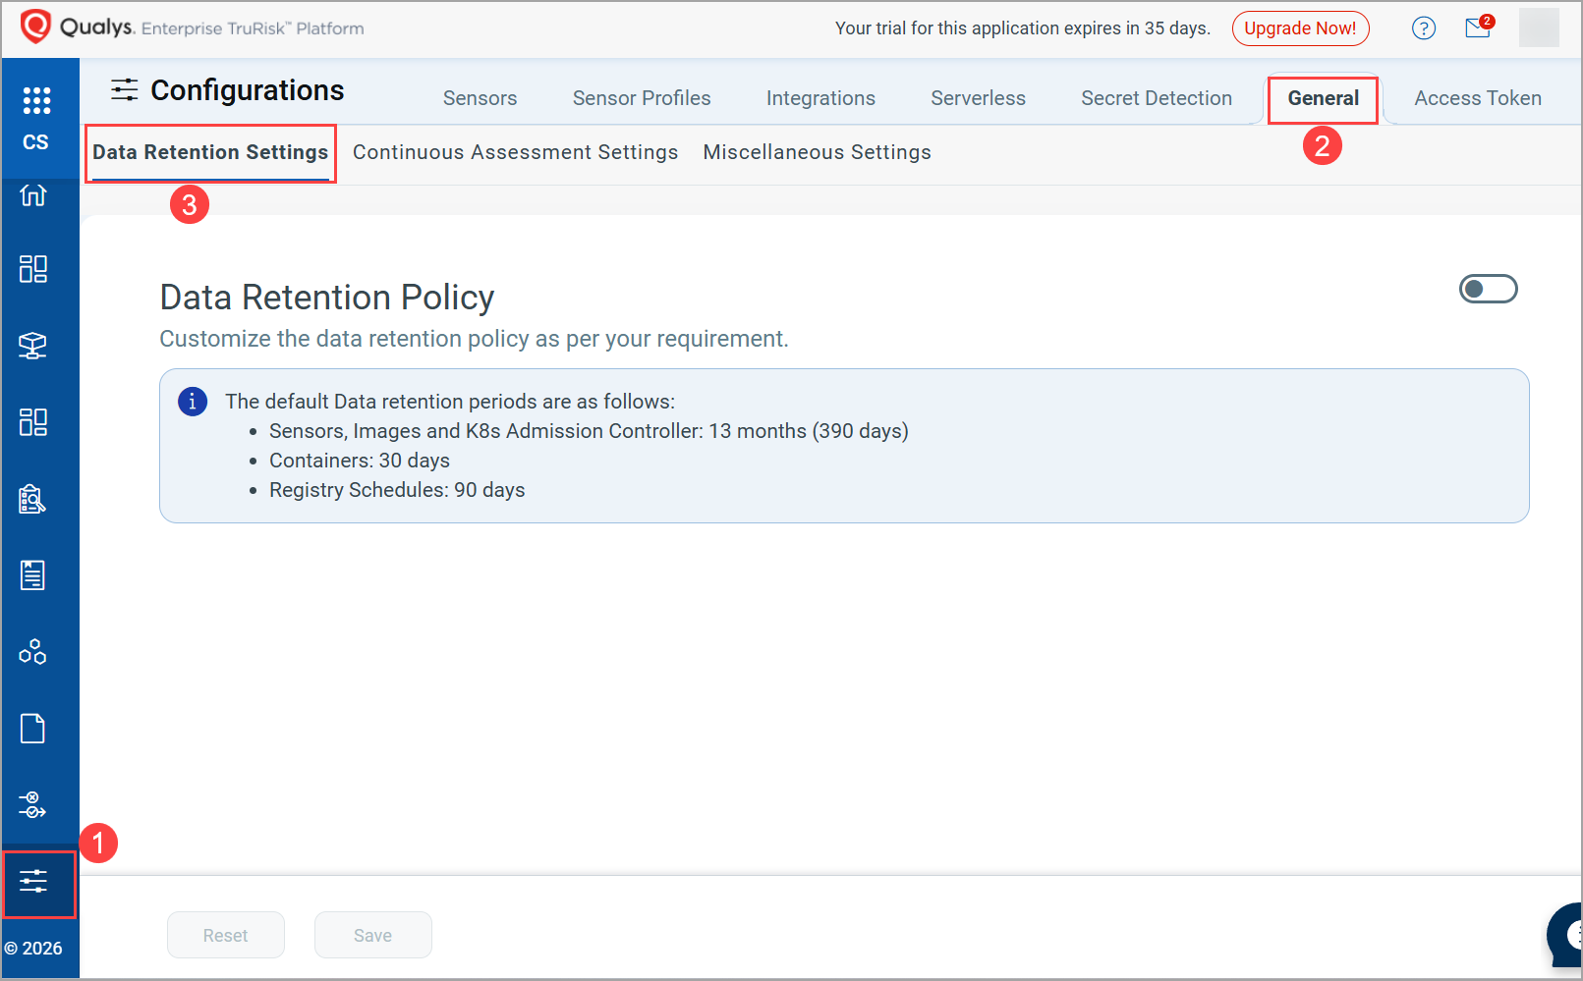This screenshot has height=981, width=1583.
Task: Open the Secret Detection tab
Action: 1157,98
